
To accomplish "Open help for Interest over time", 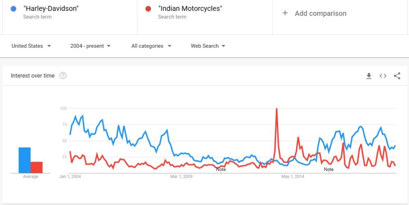I will click(x=63, y=76).
